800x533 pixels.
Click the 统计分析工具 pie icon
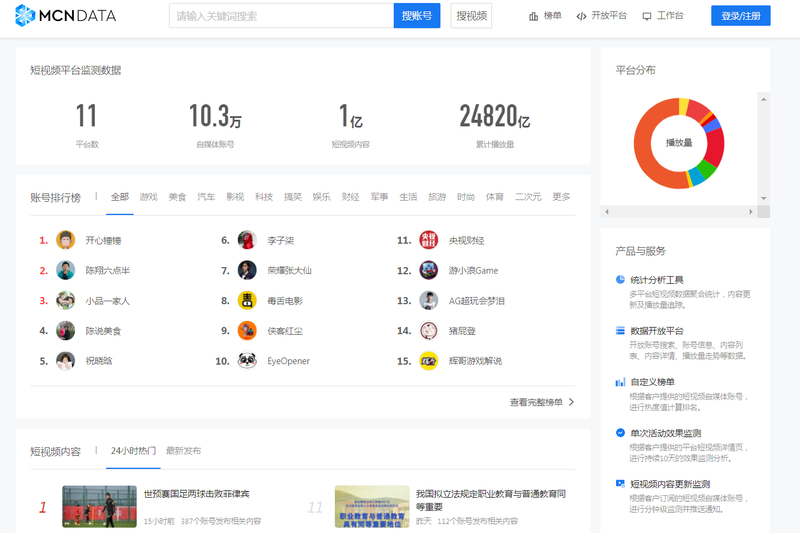click(620, 280)
